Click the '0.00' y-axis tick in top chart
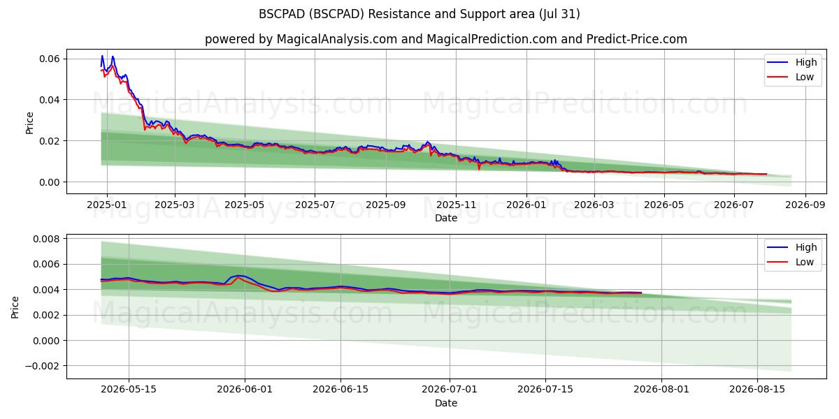Screen dimensions: 839x419 pyautogui.click(x=50, y=182)
